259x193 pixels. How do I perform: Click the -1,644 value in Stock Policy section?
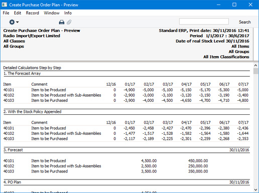tap(242, 133)
